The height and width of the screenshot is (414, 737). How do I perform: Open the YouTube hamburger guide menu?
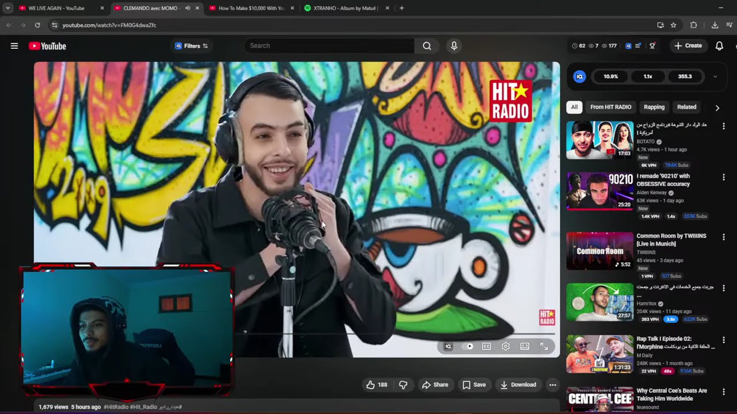pyautogui.click(x=14, y=46)
